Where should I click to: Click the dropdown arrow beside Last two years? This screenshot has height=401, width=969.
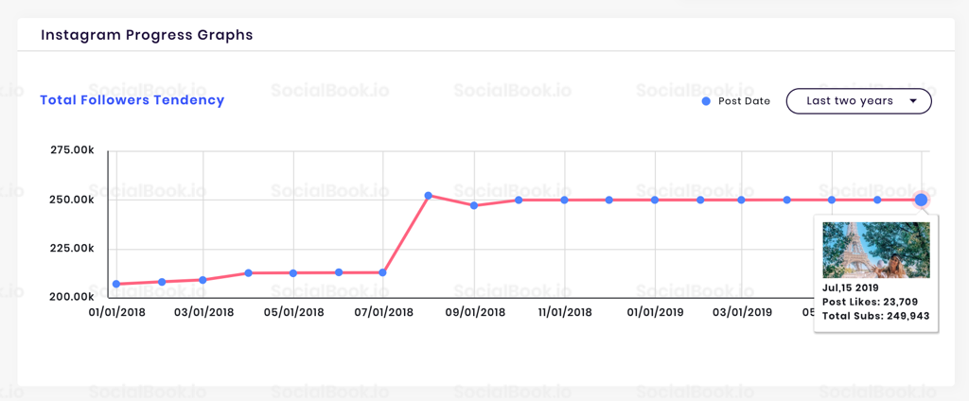[x=913, y=101]
